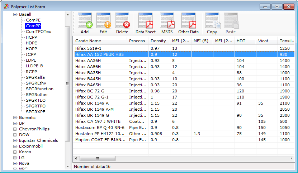Click the Paste toolbar icon
Viewport: 298px width, 173px height.
pos(231,20)
